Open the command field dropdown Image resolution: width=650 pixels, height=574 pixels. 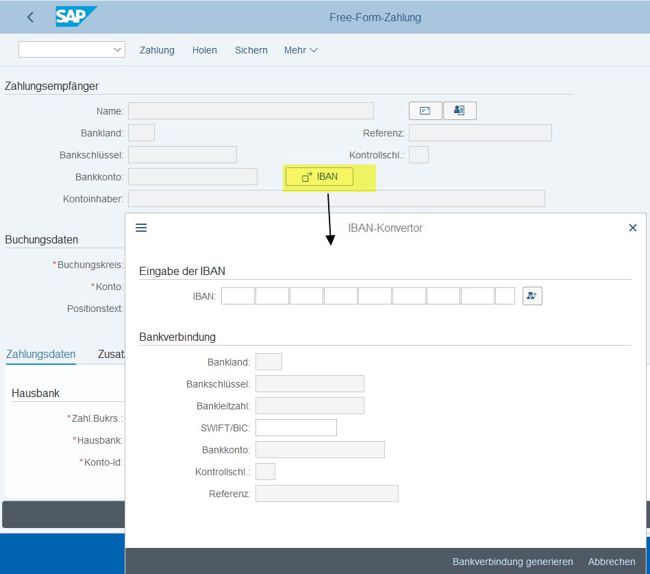tap(117, 50)
